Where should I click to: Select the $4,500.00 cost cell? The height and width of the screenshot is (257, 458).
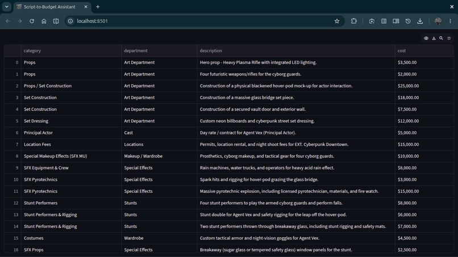point(424,238)
